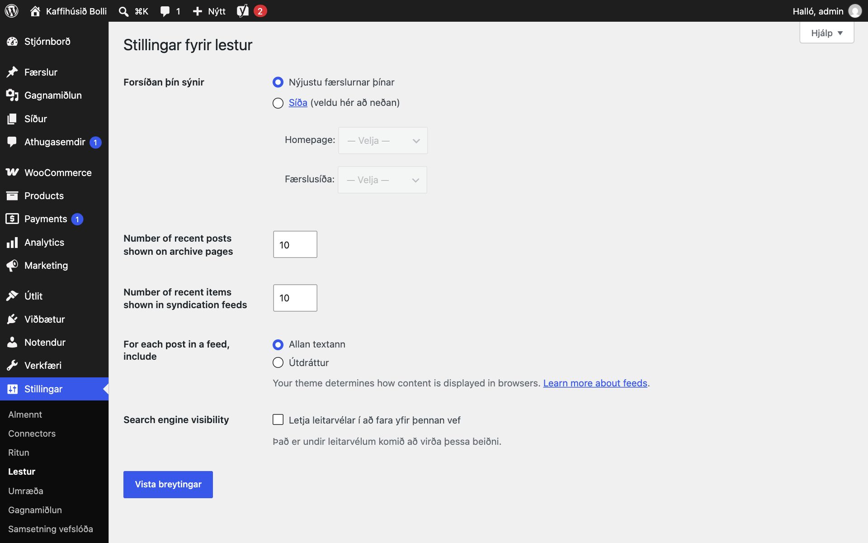The height and width of the screenshot is (543, 868).
Task: Select the Síða static page radio button
Action: pos(278,103)
